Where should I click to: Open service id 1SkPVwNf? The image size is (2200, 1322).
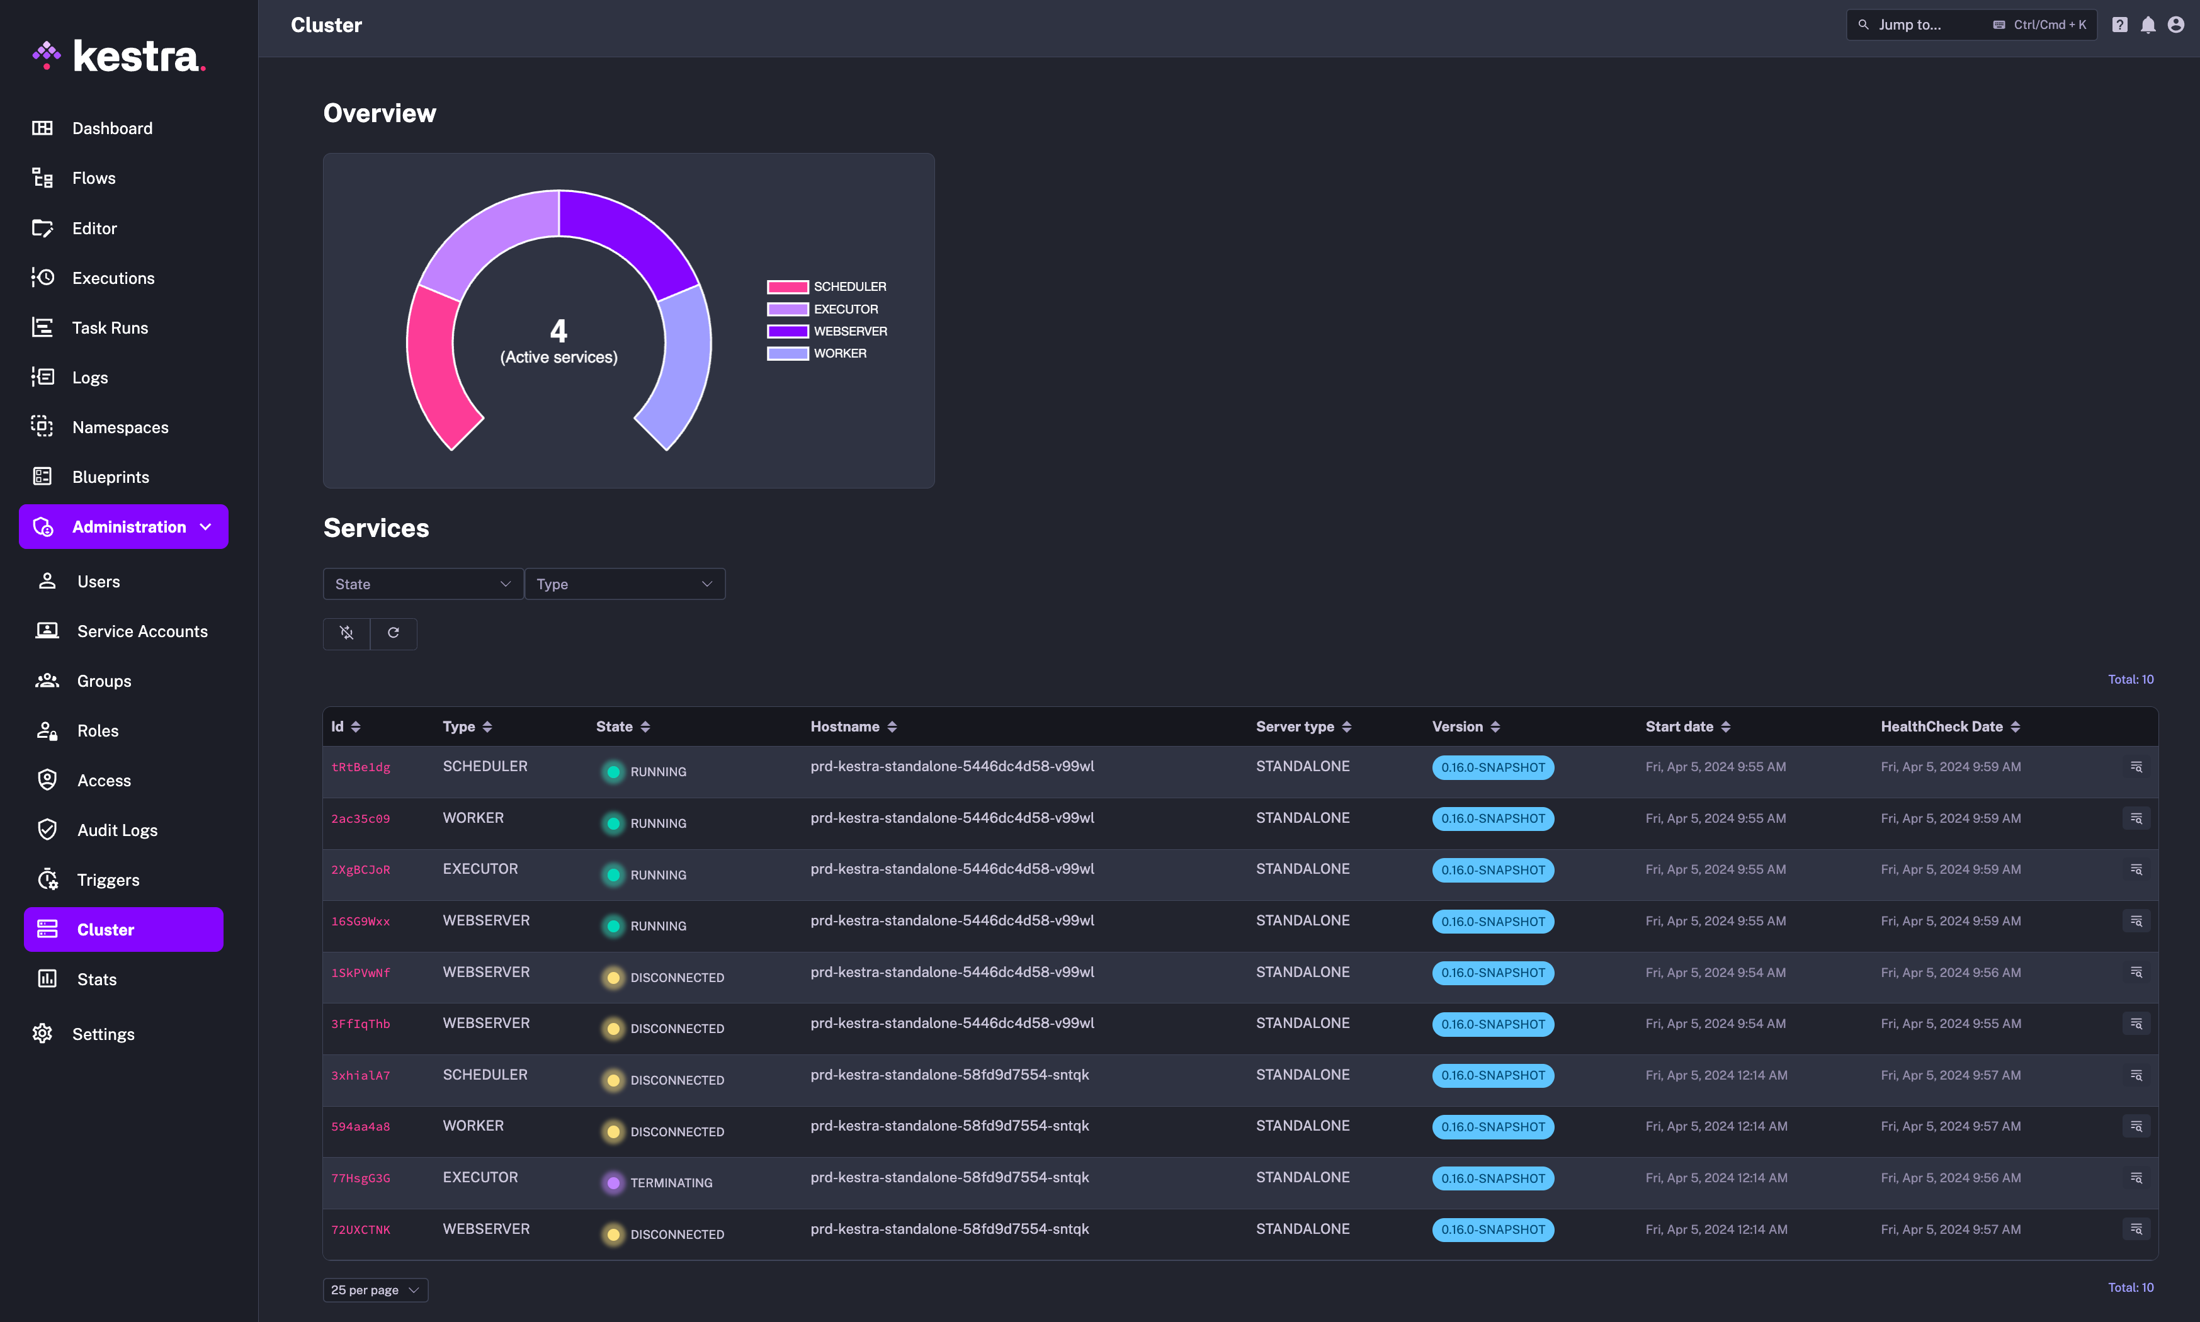click(361, 973)
